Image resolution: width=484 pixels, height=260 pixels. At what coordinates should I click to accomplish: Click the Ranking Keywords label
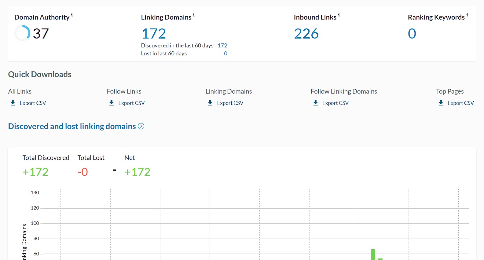pyautogui.click(x=436, y=17)
